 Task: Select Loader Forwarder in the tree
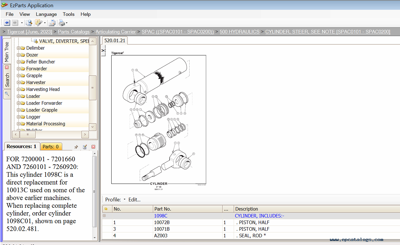click(x=44, y=103)
